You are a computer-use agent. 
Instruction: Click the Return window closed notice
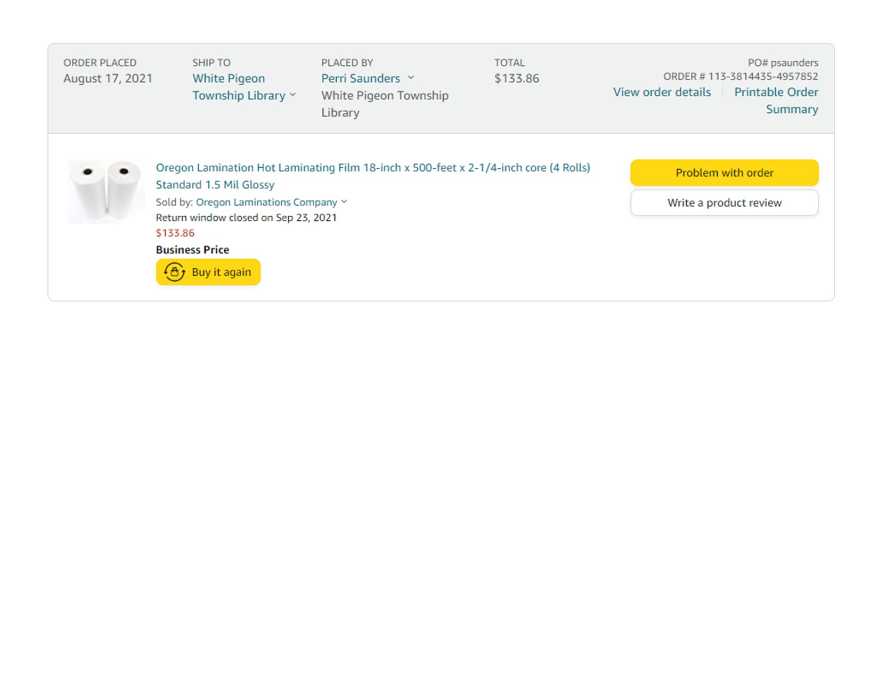point(246,217)
